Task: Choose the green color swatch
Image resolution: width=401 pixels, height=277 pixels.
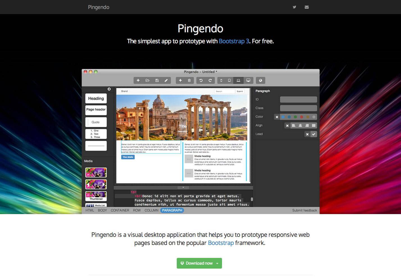Action: point(295,117)
